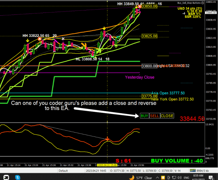The image size is (218, 180).
Task: Click the V: 14 volume status entry
Action: (x=178, y=171)
